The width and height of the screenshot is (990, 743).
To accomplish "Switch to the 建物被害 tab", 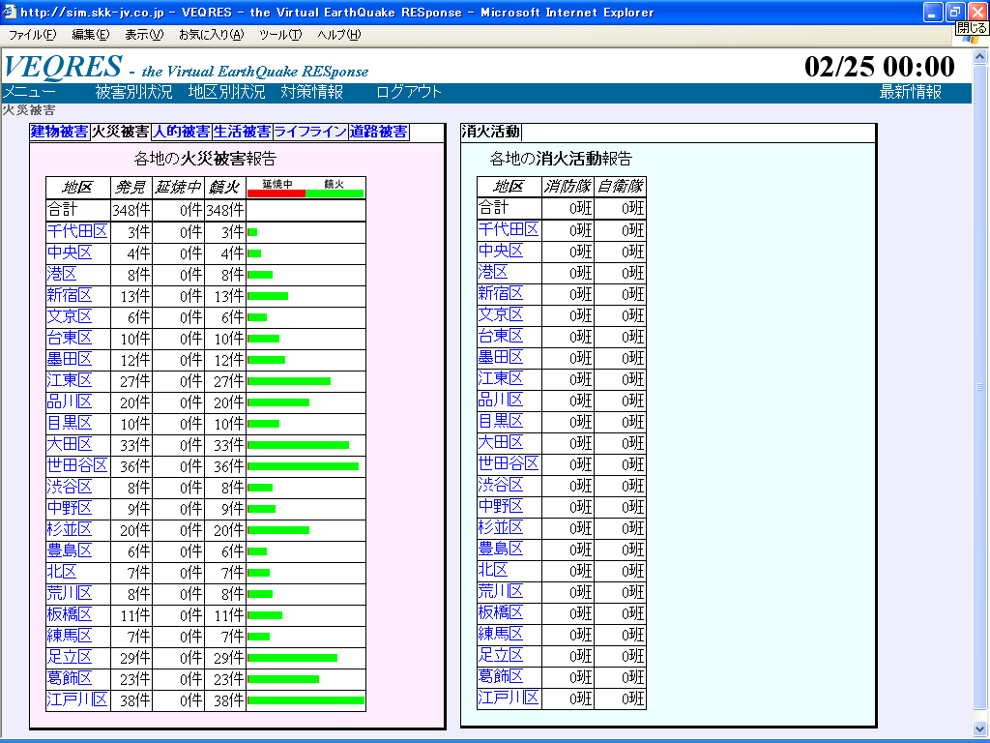I will point(60,132).
